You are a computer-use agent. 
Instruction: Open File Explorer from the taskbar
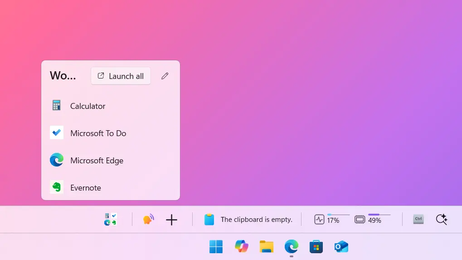coord(266,246)
